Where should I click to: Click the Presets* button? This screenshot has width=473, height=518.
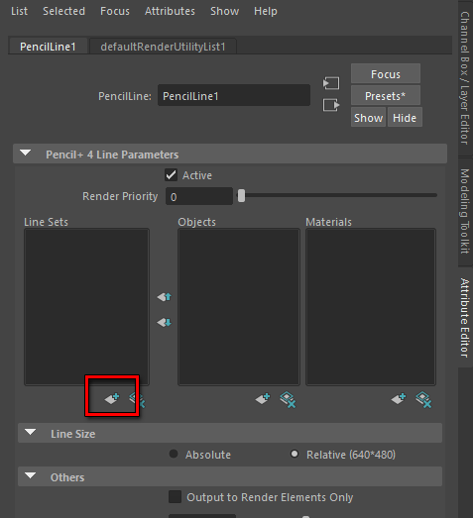point(386,96)
